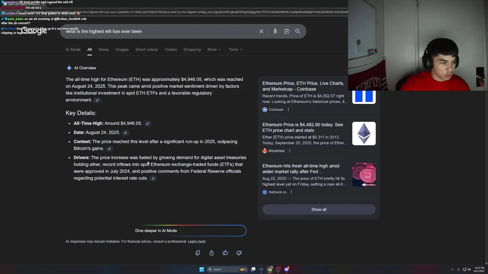Viewport: 488px width, 274px height.
Task: Open more options for MetaMask result
Action: 289,151
